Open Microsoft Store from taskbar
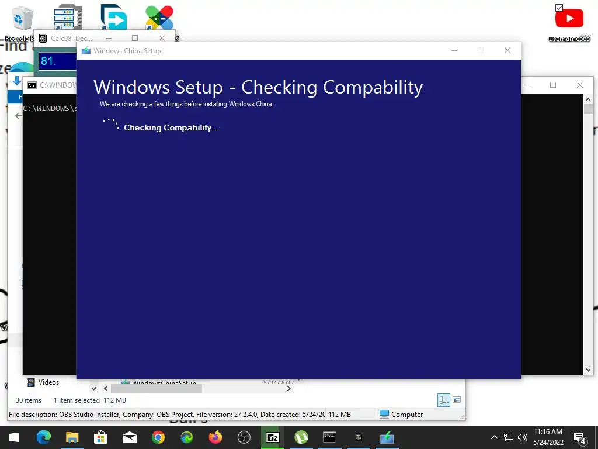 coord(100,437)
